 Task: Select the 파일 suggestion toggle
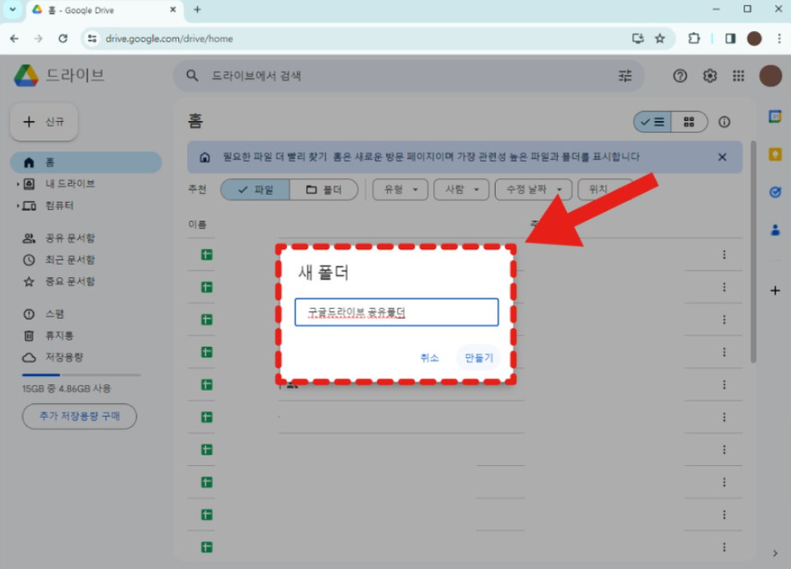[x=255, y=190]
